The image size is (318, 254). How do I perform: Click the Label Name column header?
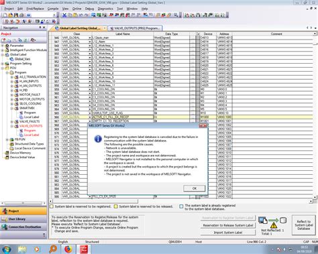123,34
